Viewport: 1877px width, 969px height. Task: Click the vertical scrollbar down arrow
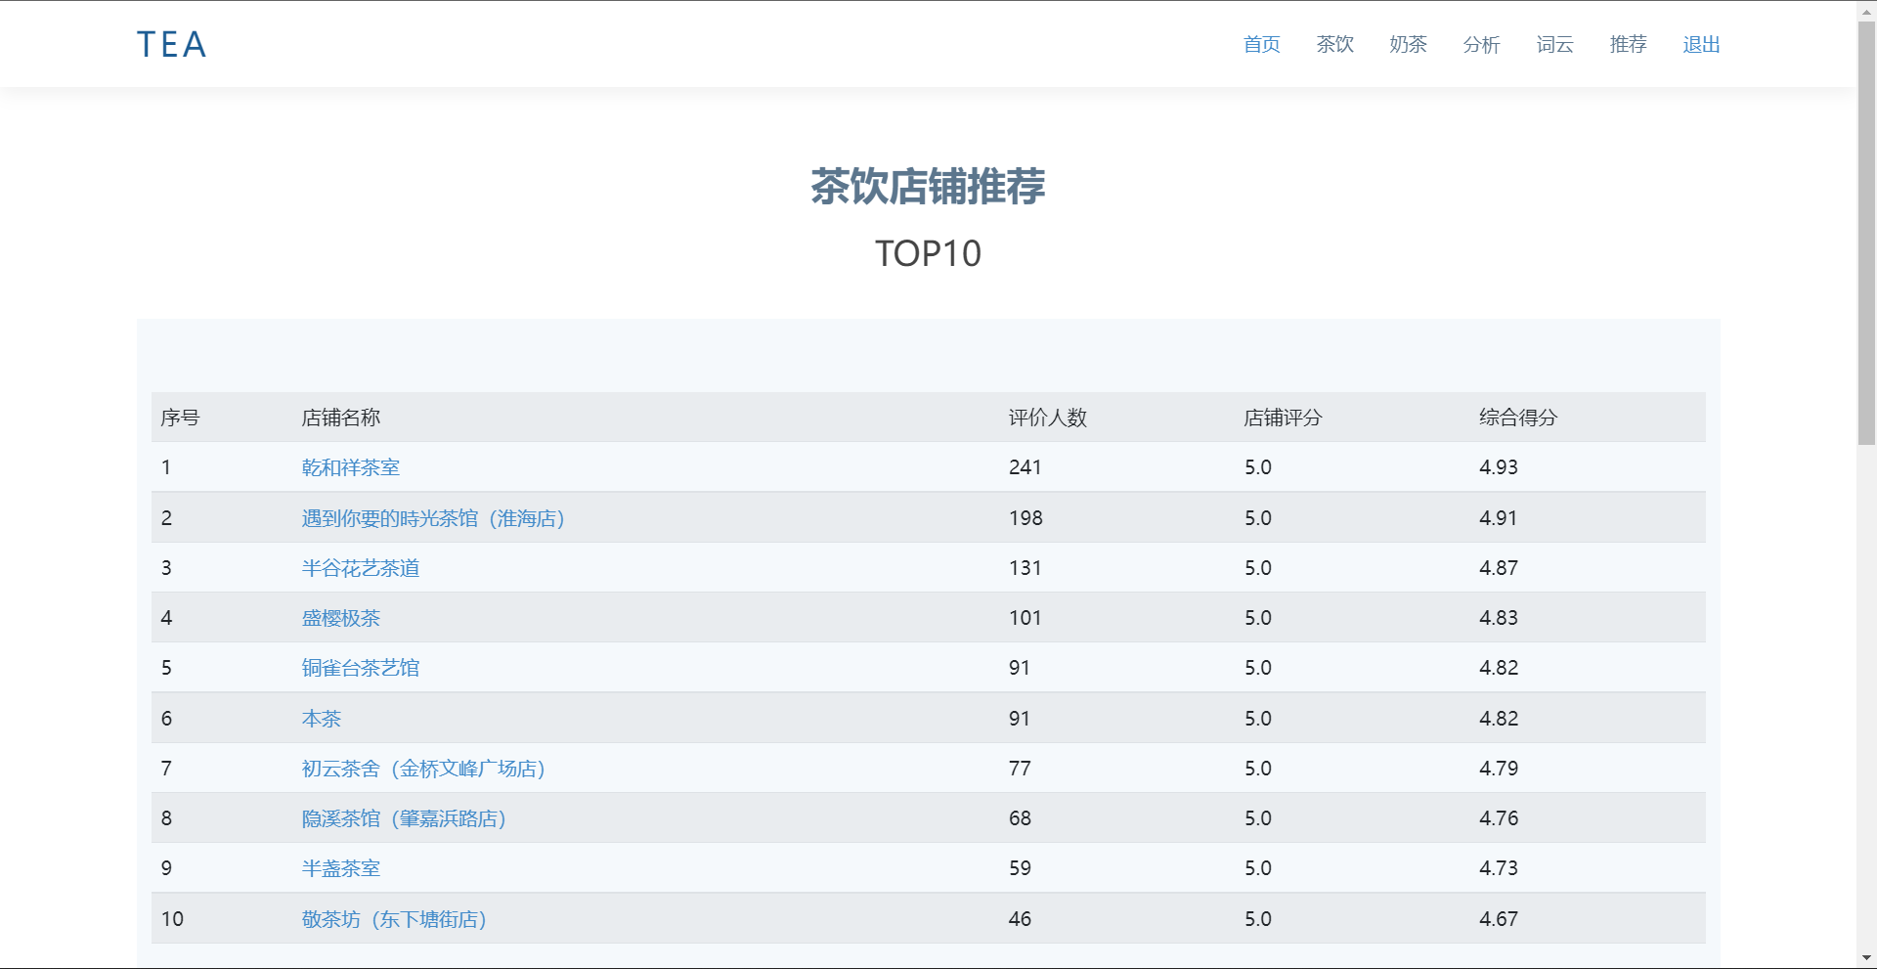pyautogui.click(x=1865, y=959)
